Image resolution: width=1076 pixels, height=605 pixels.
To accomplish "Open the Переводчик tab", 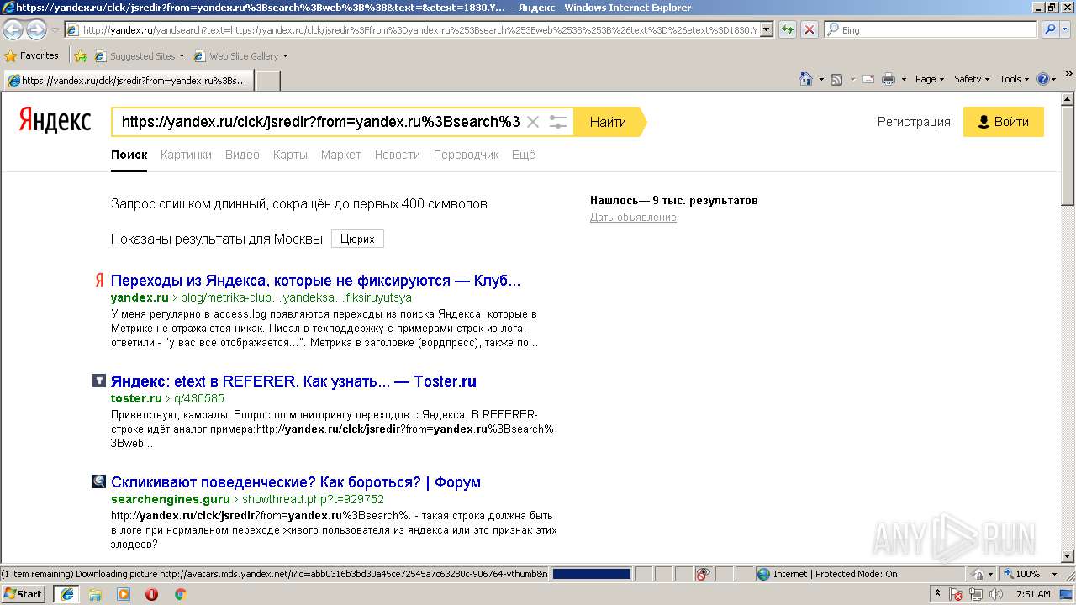I will tap(467, 155).
